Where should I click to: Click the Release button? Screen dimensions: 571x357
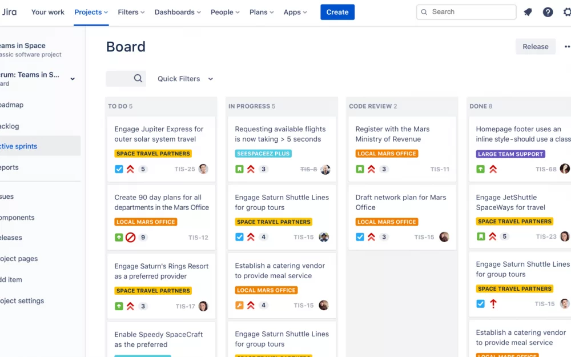(536, 47)
